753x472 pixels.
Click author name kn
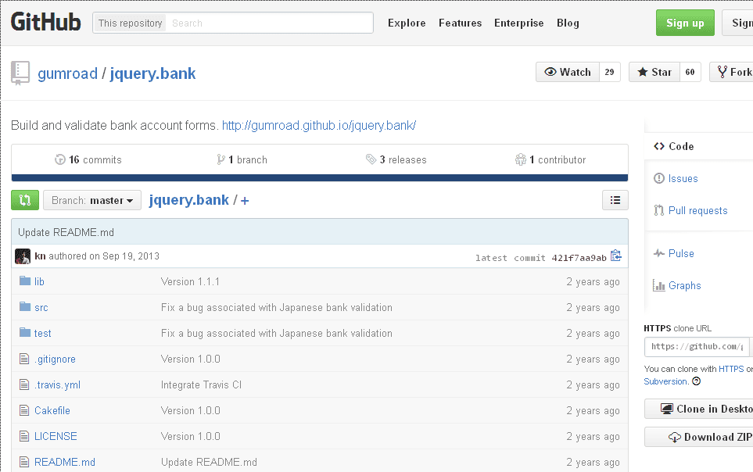[41, 256]
